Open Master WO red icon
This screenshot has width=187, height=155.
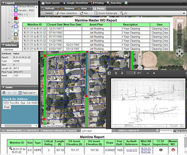(x=173, y=150)
